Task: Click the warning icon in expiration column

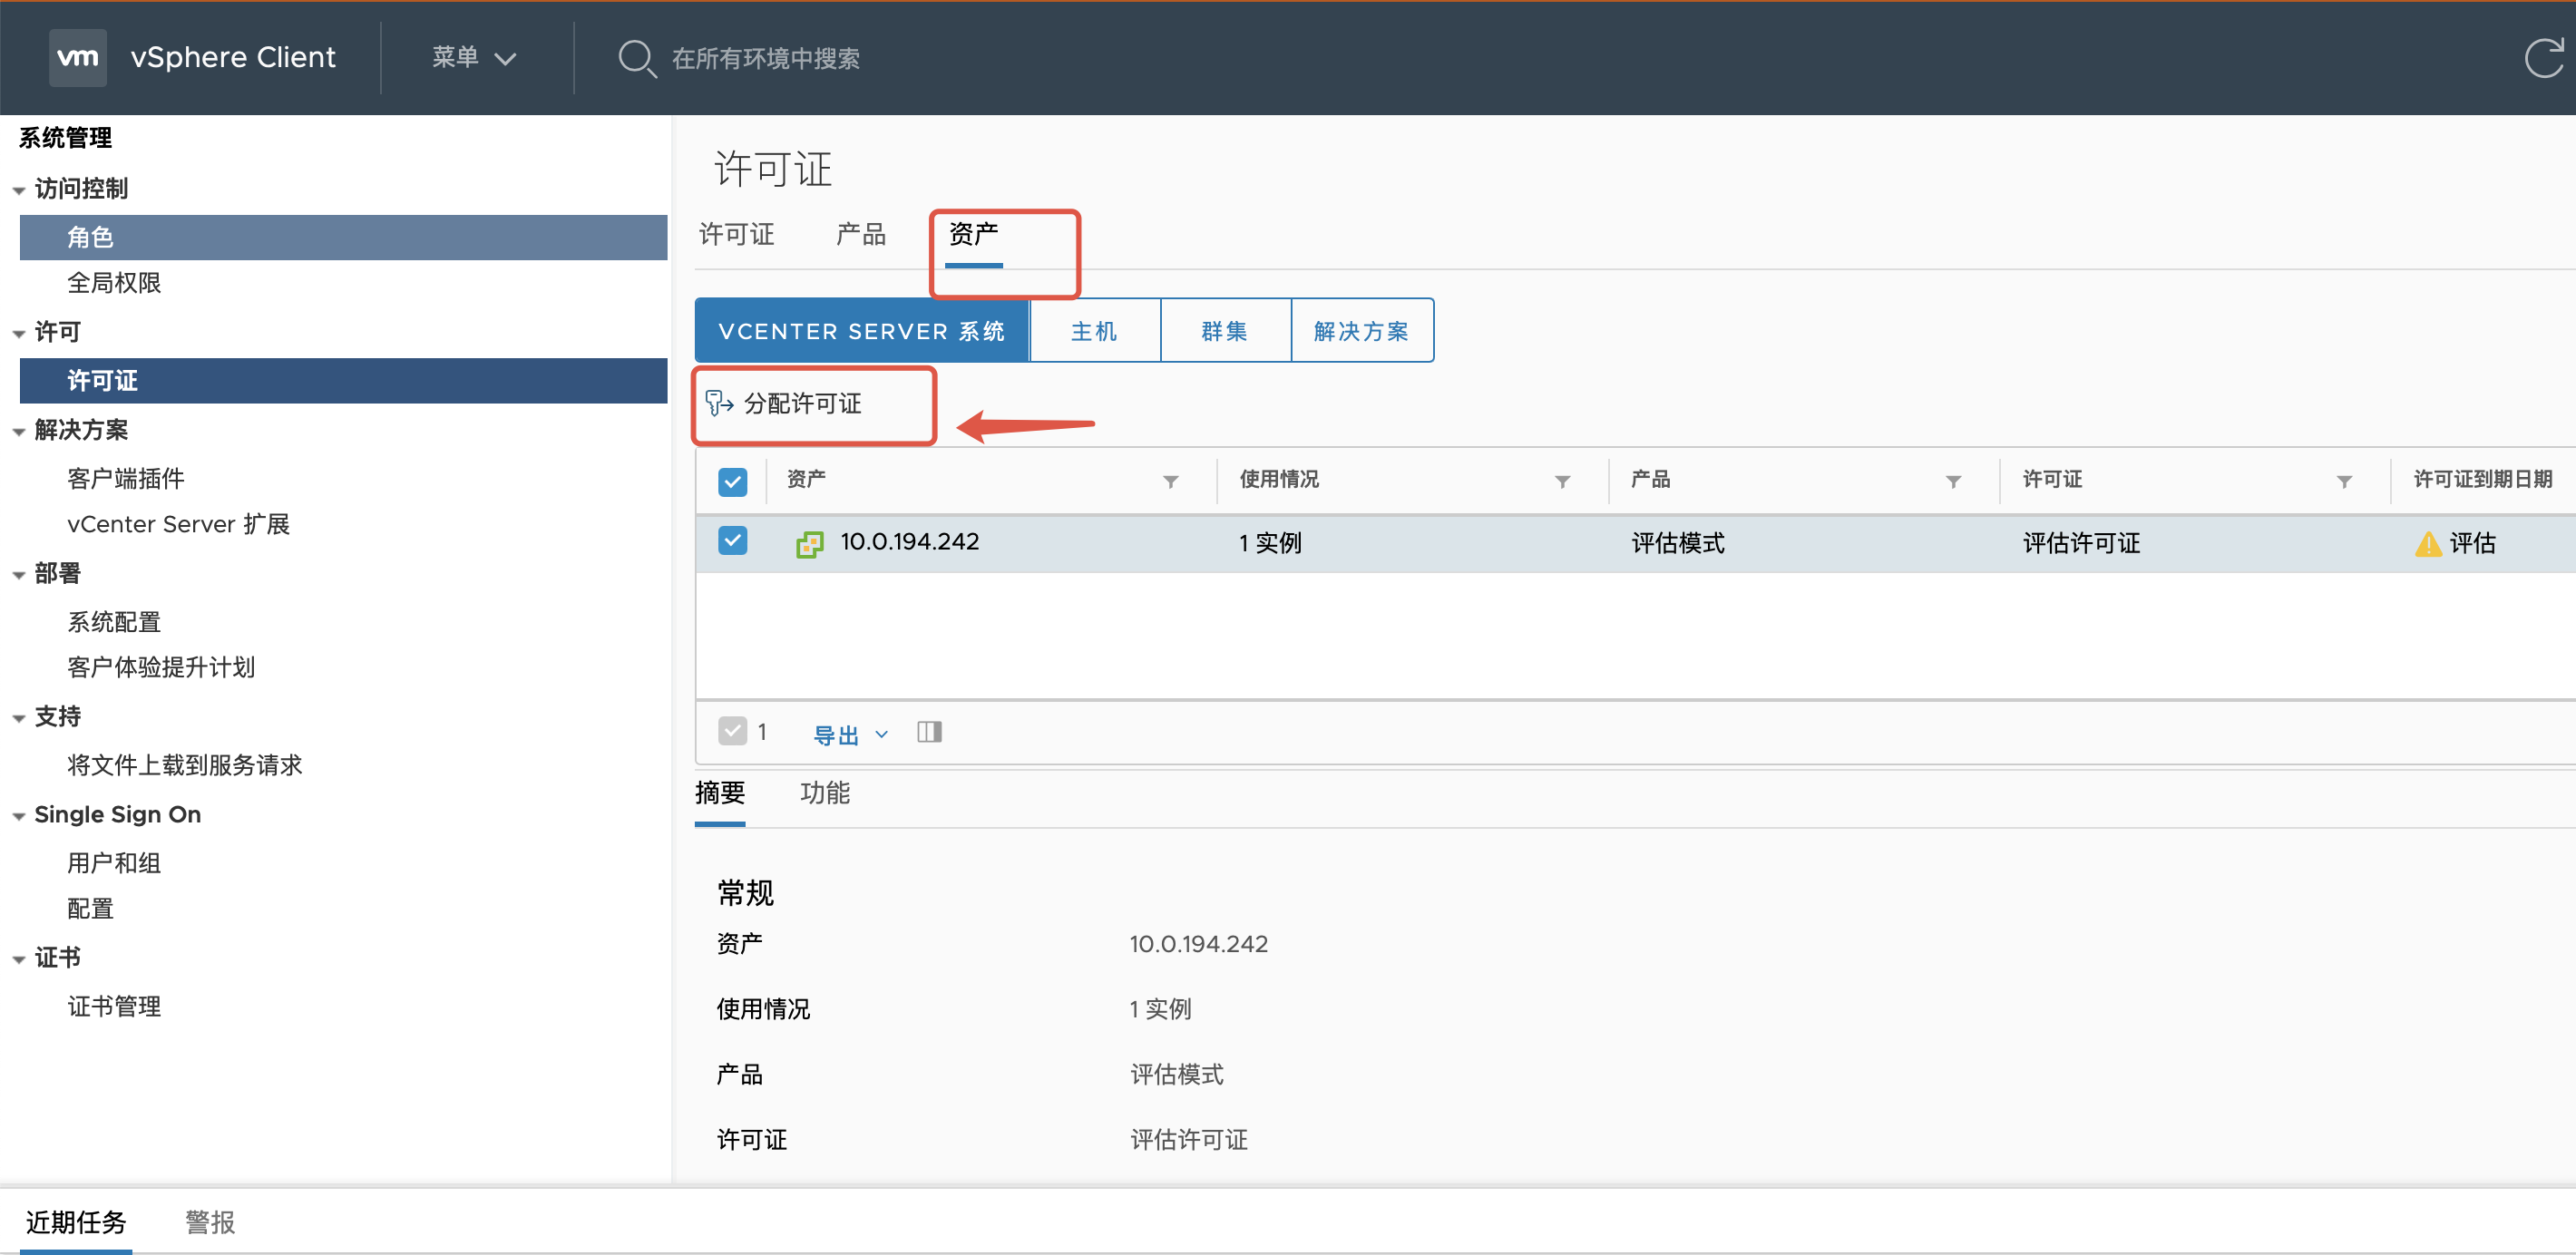Action: (2428, 544)
